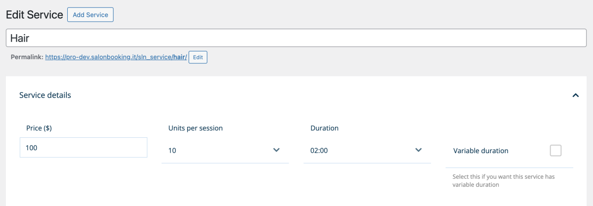Focus the Price input containing 100
Viewport: 593px width, 206px height.
(83, 148)
